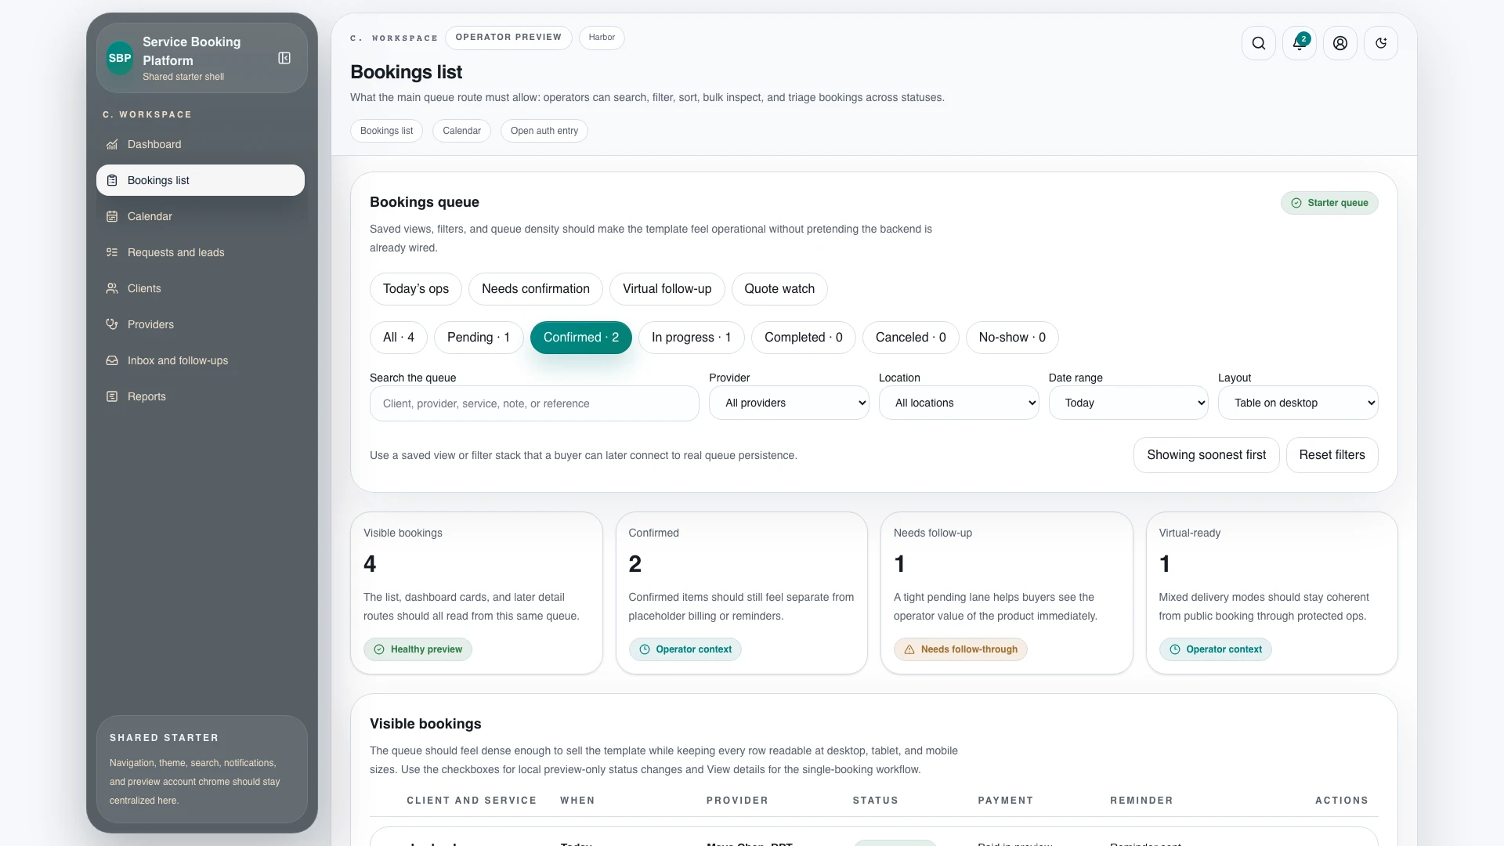The image size is (1504, 846).
Task: Click the Harbor workspace chip
Action: tap(602, 38)
